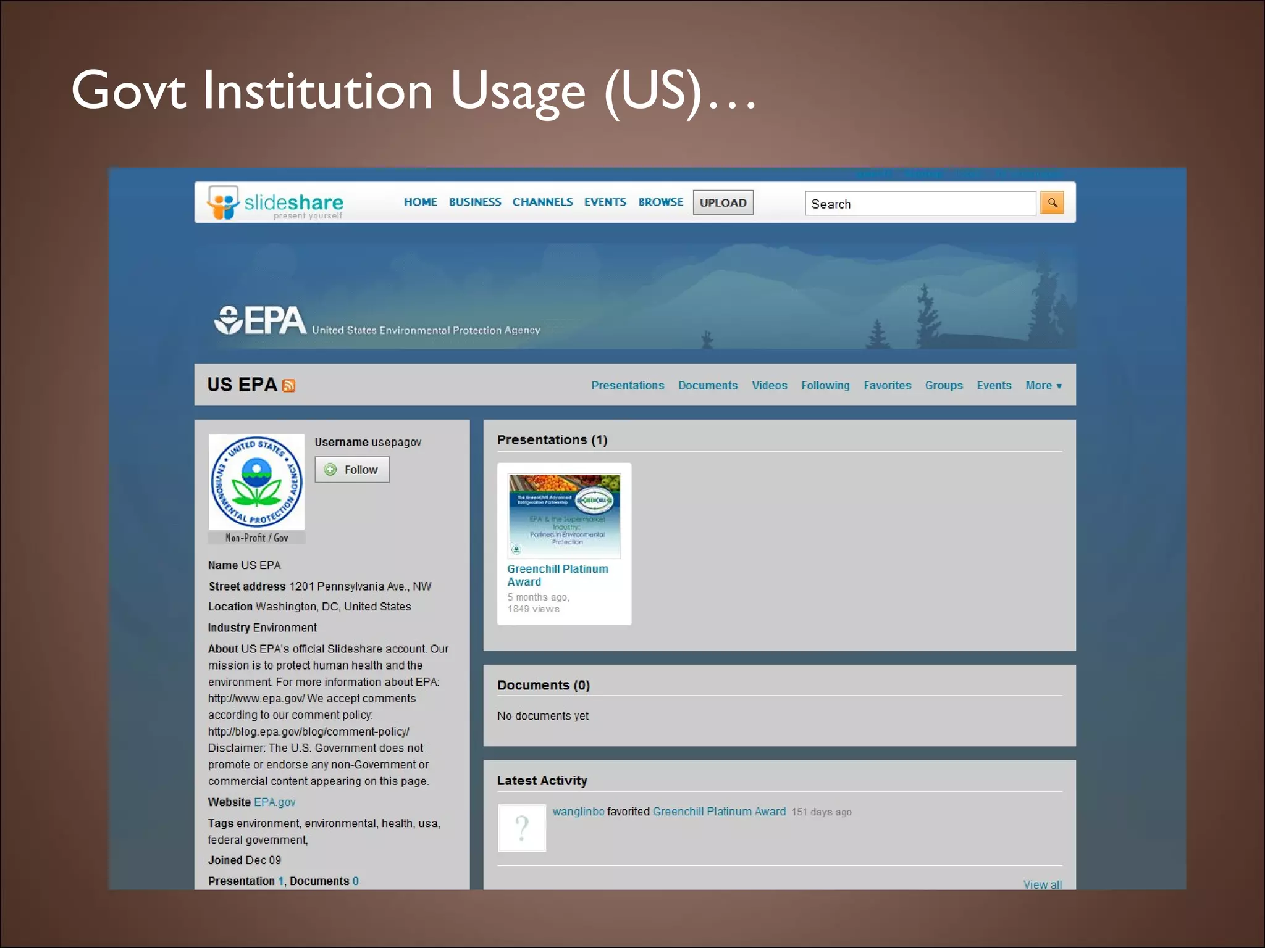Click the wanglinbo user link
This screenshot has height=948, width=1265.
pyautogui.click(x=578, y=811)
